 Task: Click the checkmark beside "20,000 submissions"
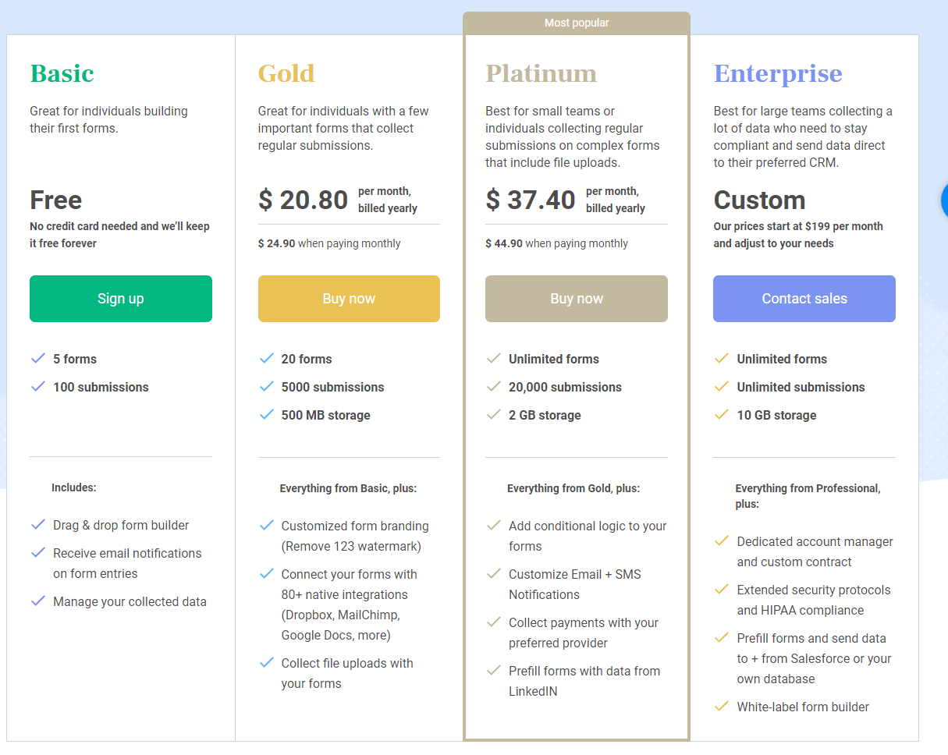[x=493, y=387]
